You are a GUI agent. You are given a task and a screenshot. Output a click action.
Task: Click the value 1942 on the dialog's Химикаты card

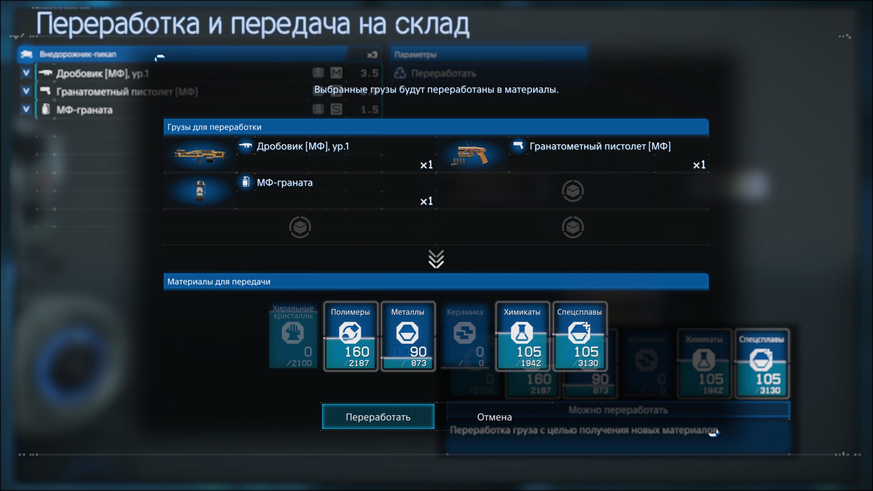pos(531,363)
